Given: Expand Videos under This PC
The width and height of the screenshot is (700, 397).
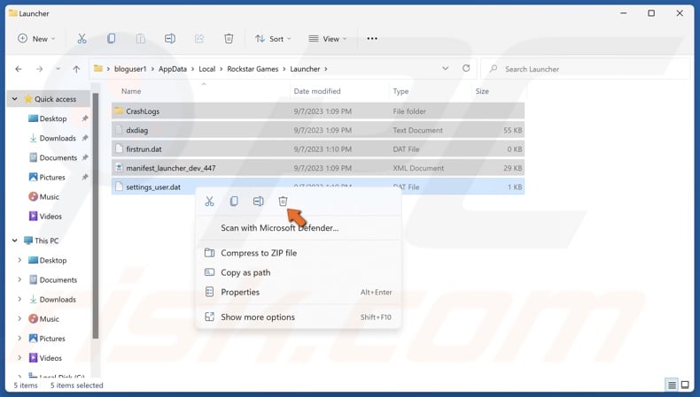Looking at the screenshot, I should click(19, 358).
